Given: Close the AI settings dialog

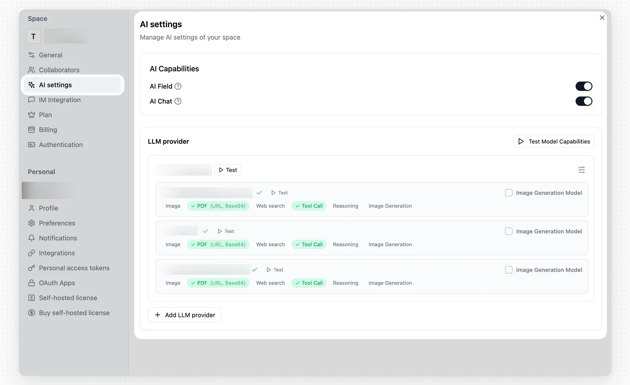Looking at the screenshot, I should tap(602, 18).
